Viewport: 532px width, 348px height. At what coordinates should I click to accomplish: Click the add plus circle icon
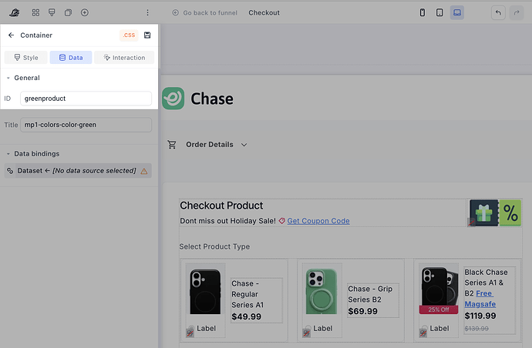pyautogui.click(x=85, y=12)
